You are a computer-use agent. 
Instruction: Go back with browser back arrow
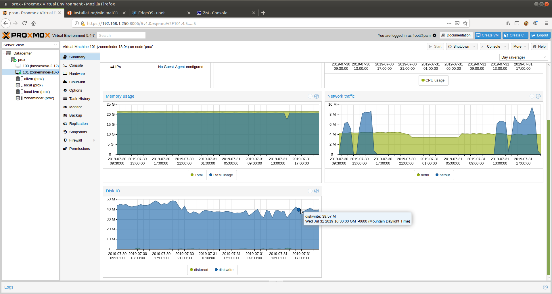tap(6, 23)
